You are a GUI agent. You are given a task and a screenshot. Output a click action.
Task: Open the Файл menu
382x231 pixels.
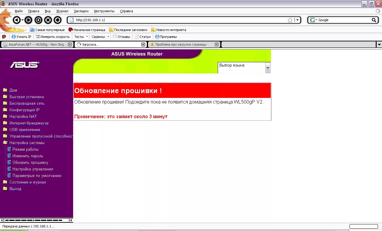(19, 11)
